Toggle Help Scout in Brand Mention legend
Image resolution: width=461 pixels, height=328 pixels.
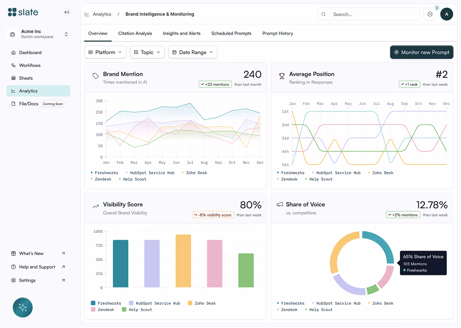[x=132, y=179]
